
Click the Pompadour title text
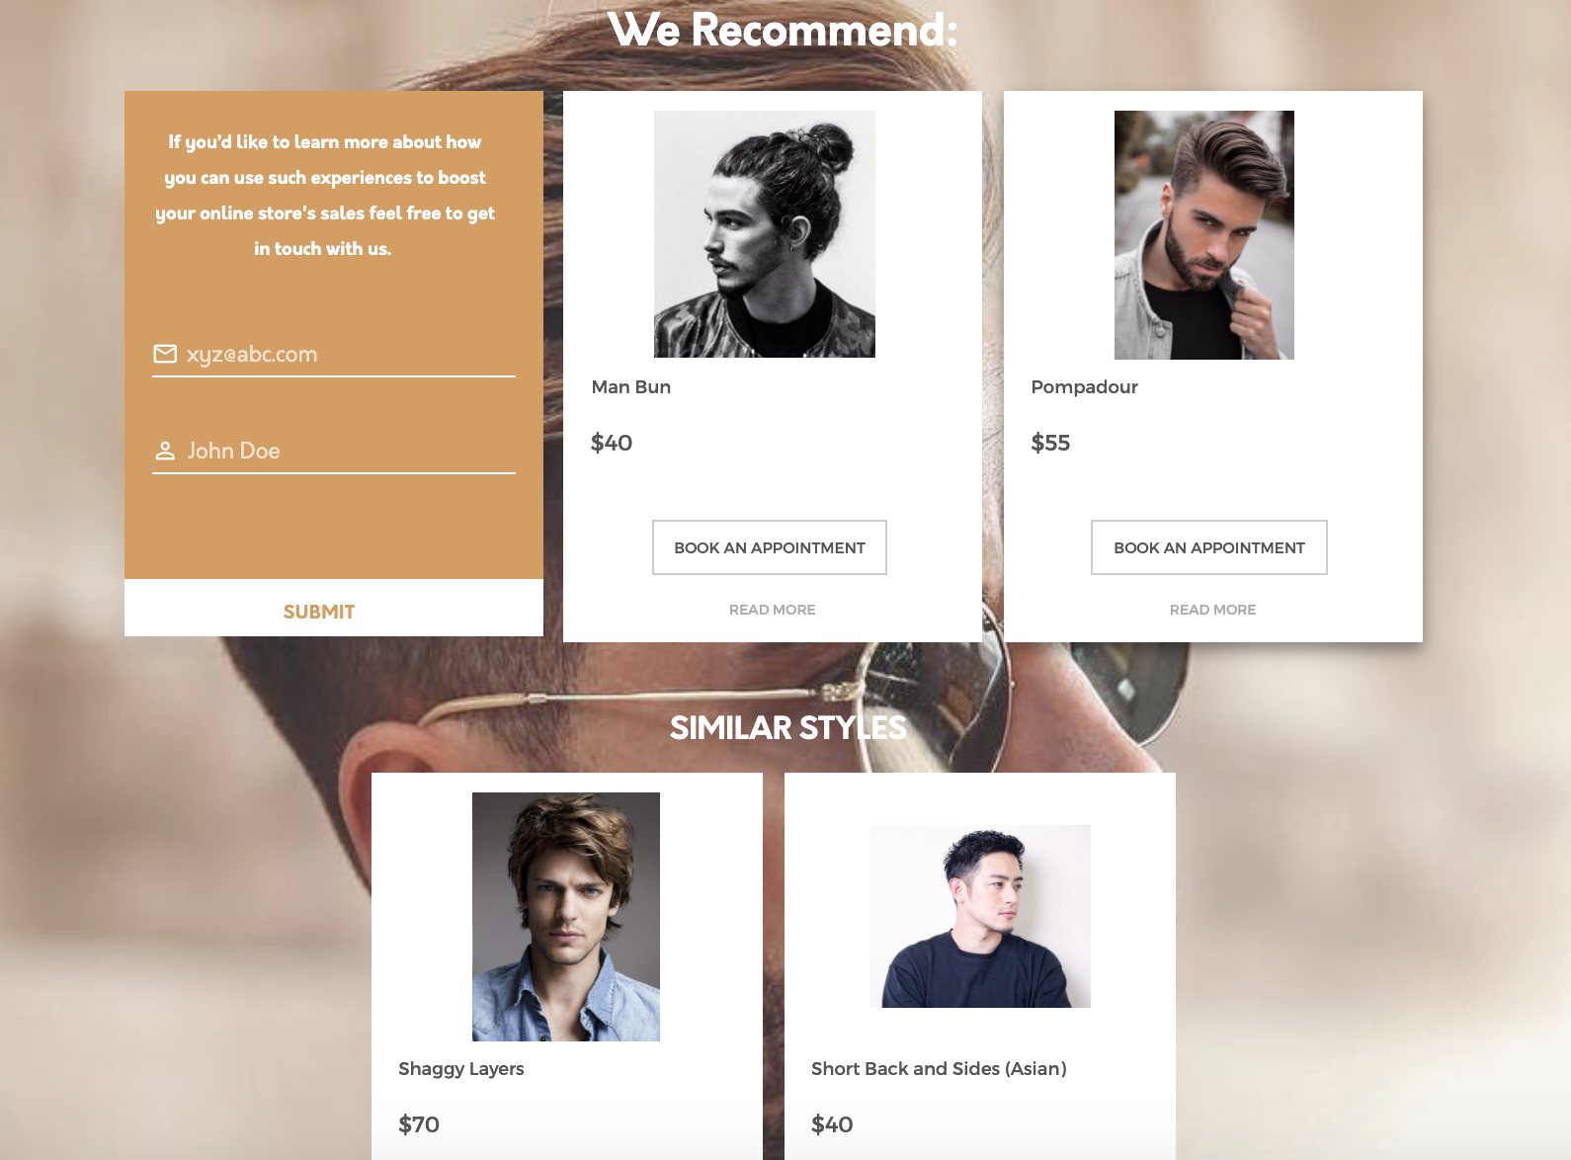1085,387
